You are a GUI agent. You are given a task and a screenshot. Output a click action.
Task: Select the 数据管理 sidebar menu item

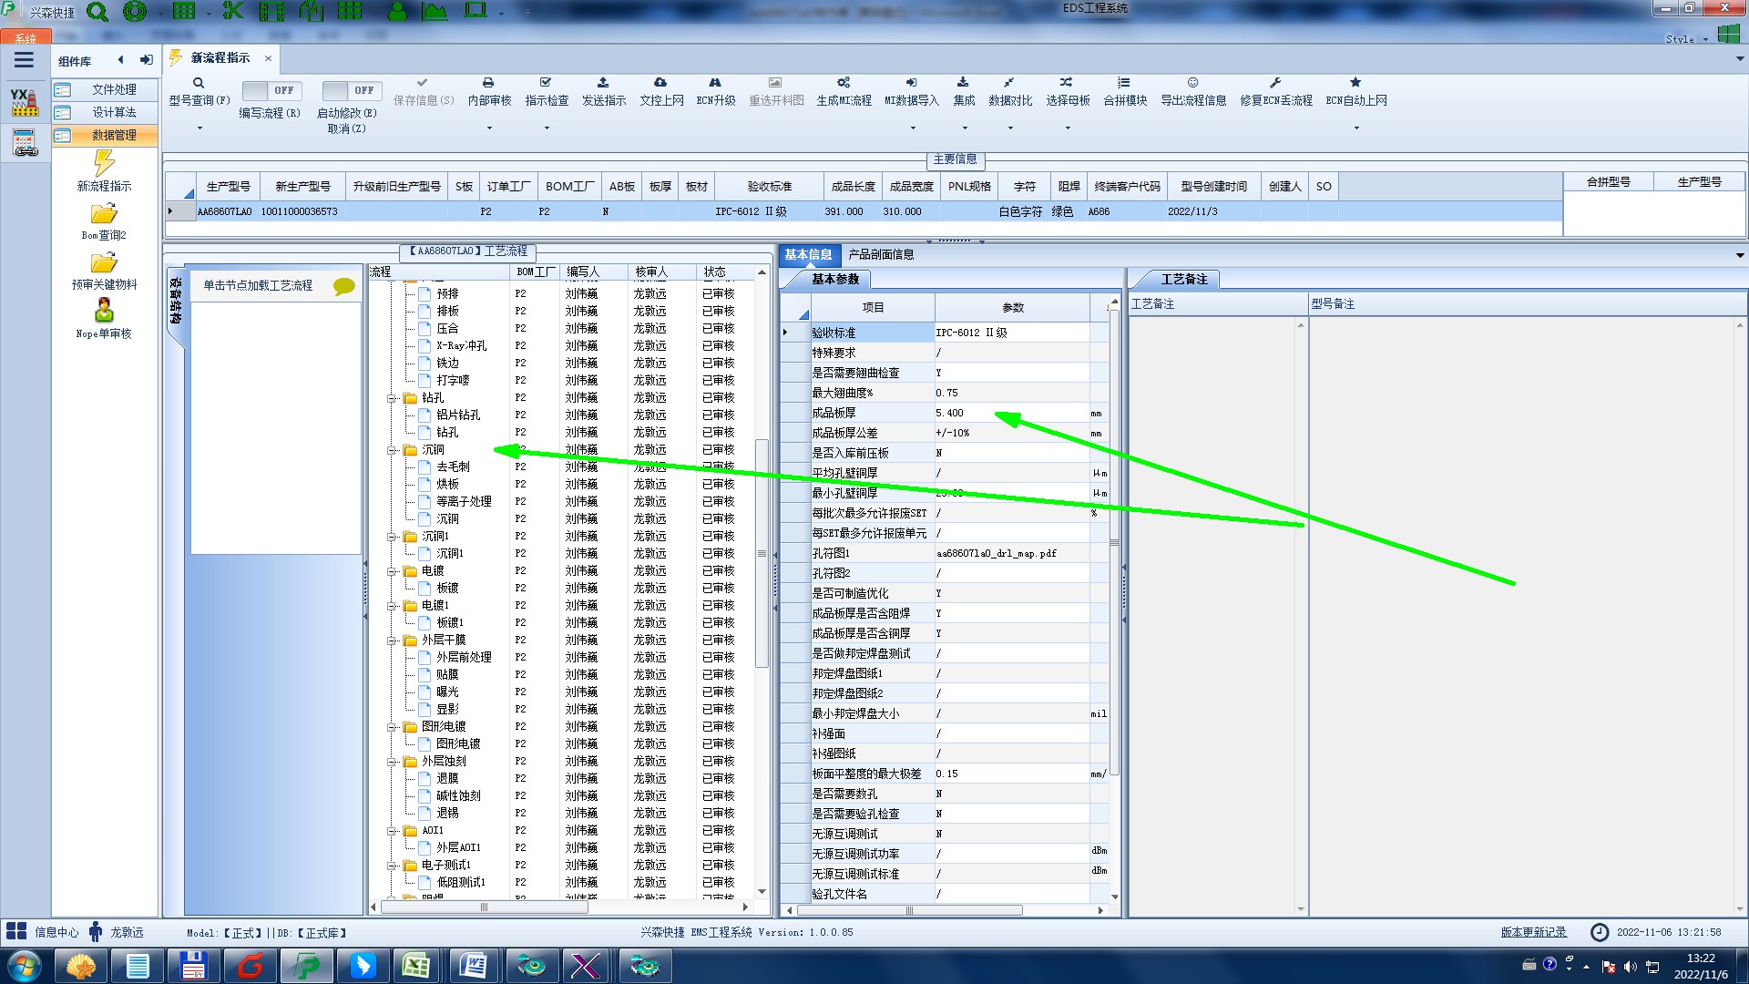114,135
